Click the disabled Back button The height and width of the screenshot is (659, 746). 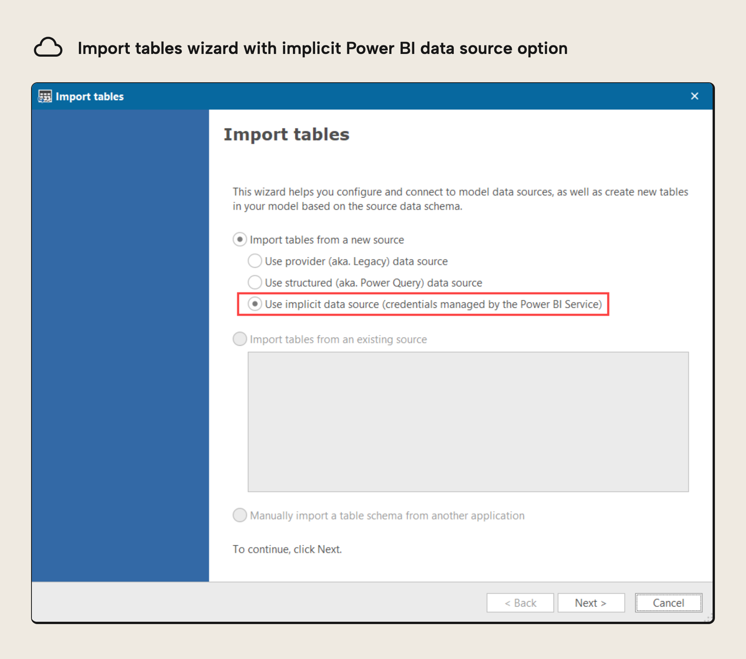tap(520, 603)
